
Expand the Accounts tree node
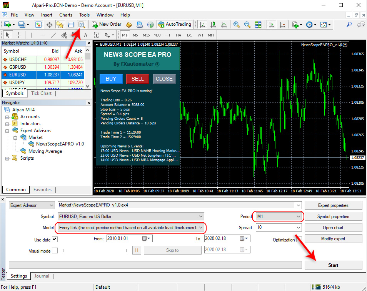click(x=7, y=117)
